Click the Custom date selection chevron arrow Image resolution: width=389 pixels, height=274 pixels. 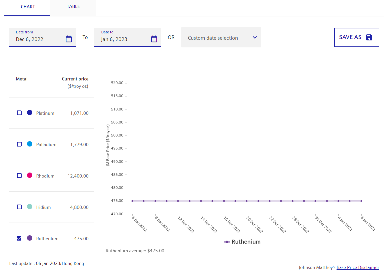[255, 37]
